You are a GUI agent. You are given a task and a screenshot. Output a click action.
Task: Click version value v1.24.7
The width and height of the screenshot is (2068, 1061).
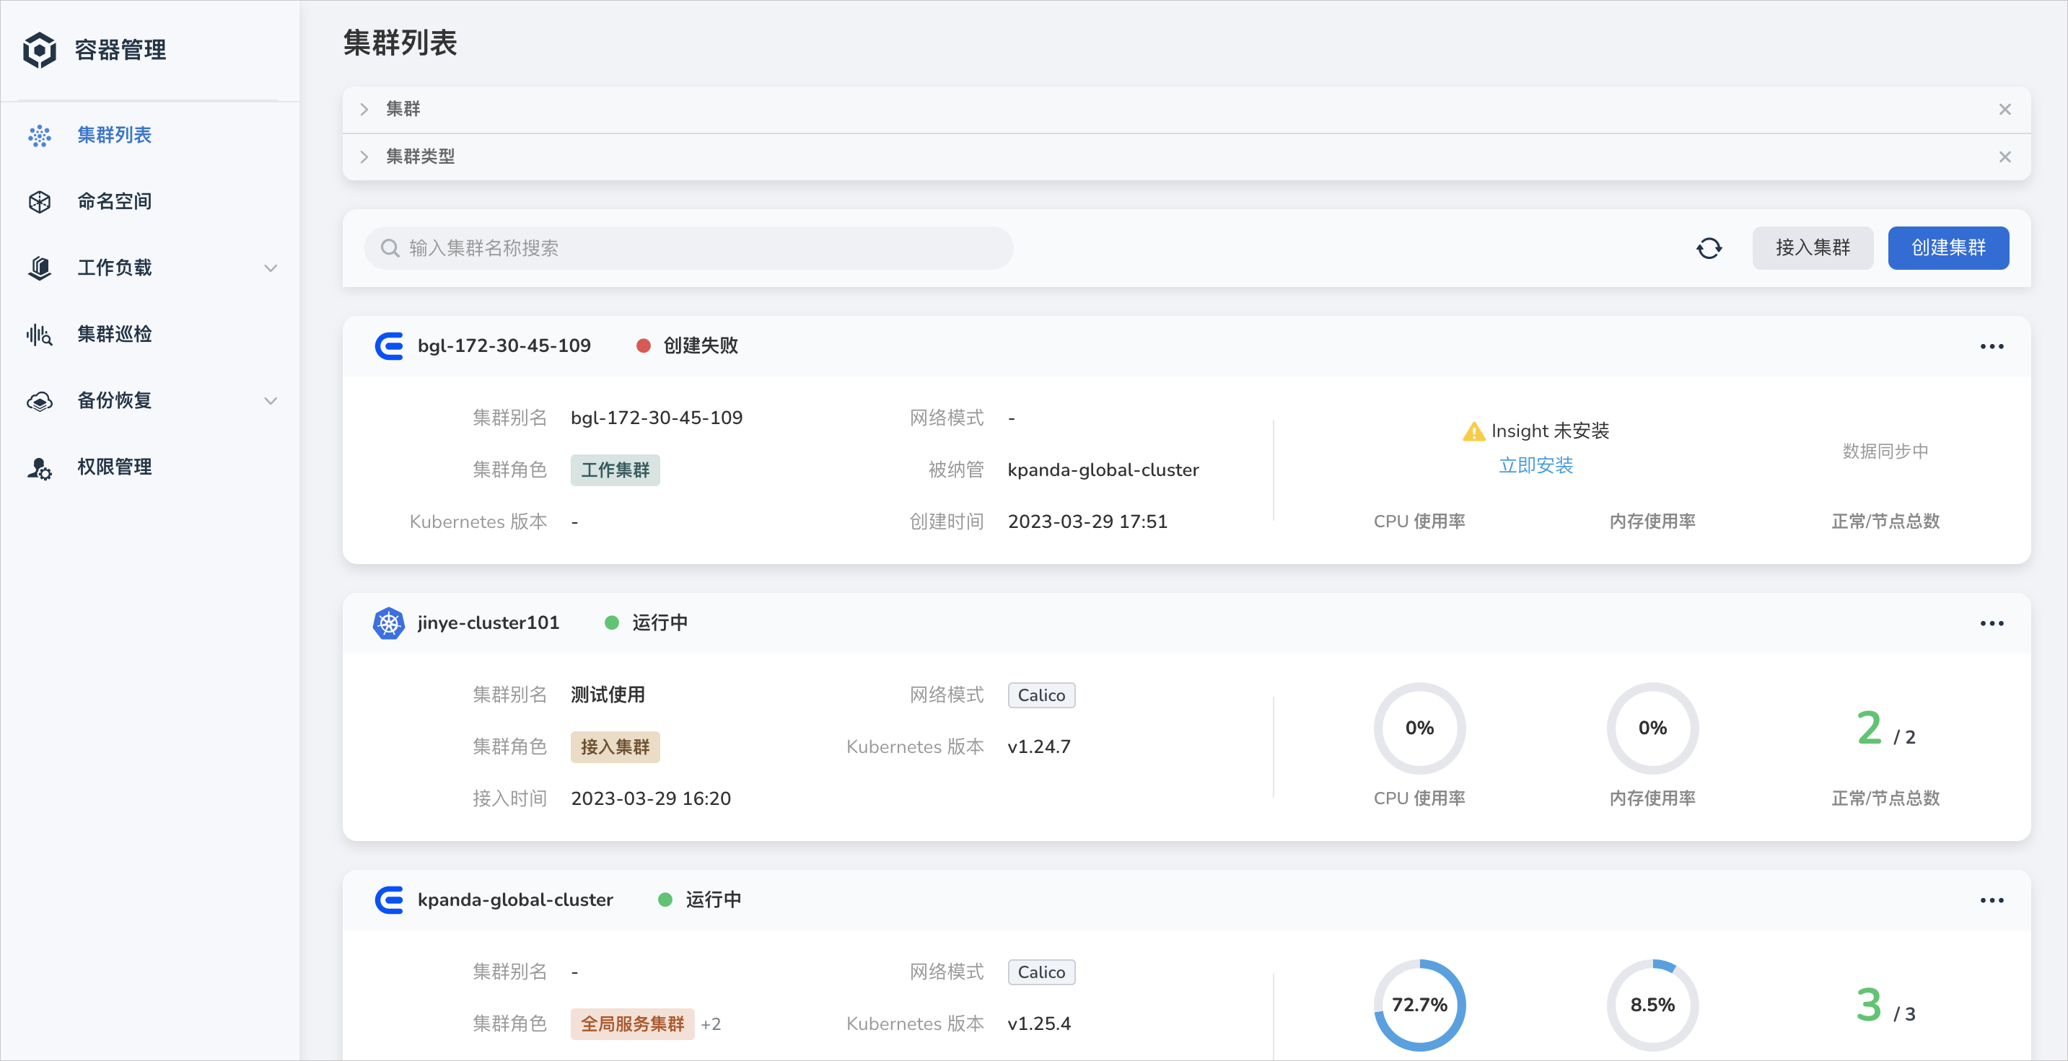[x=1039, y=747]
